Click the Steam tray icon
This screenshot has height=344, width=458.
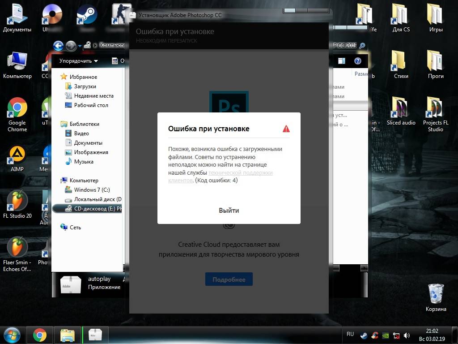[364, 335]
